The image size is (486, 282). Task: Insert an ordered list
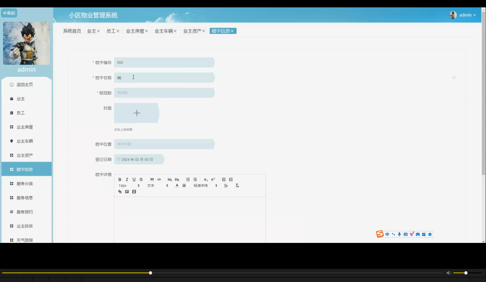click(188, 179)
